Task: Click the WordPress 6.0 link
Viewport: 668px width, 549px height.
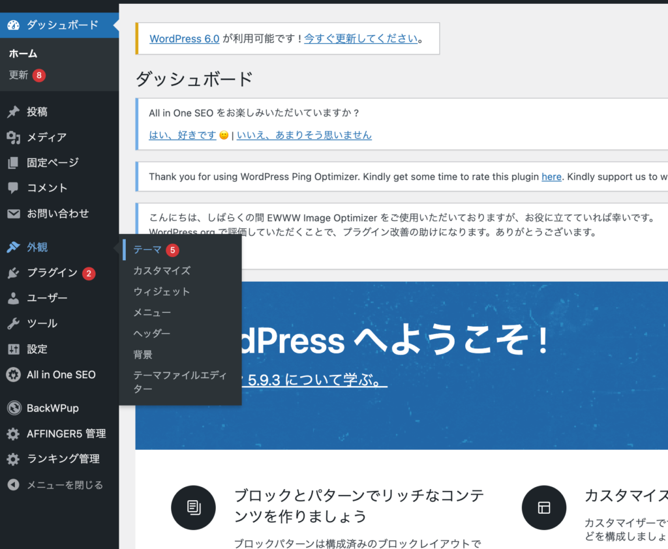Action: [185, 38]
